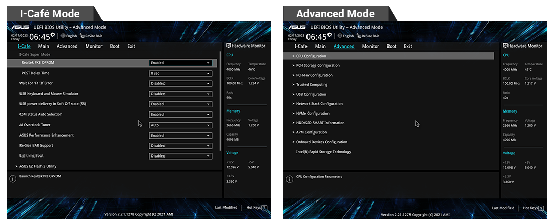Expand HDD/SSD SMART Information
This screenshot has width=553, height=224.
point(318,123)
